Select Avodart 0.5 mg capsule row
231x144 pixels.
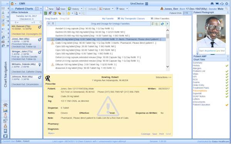point(106,28)
